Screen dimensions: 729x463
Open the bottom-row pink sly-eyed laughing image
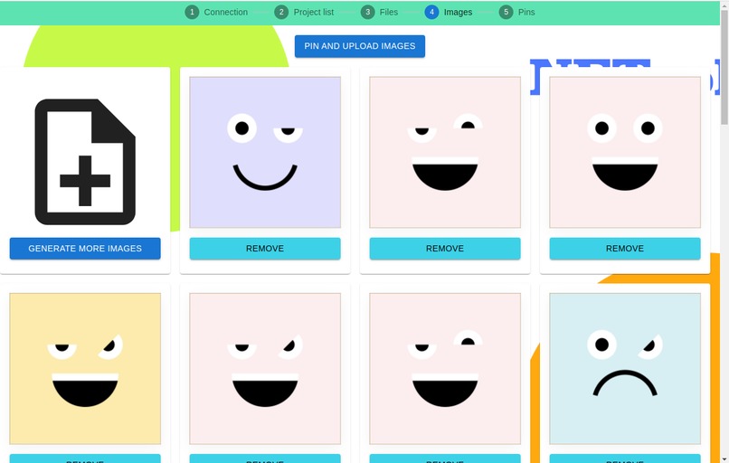265,369
